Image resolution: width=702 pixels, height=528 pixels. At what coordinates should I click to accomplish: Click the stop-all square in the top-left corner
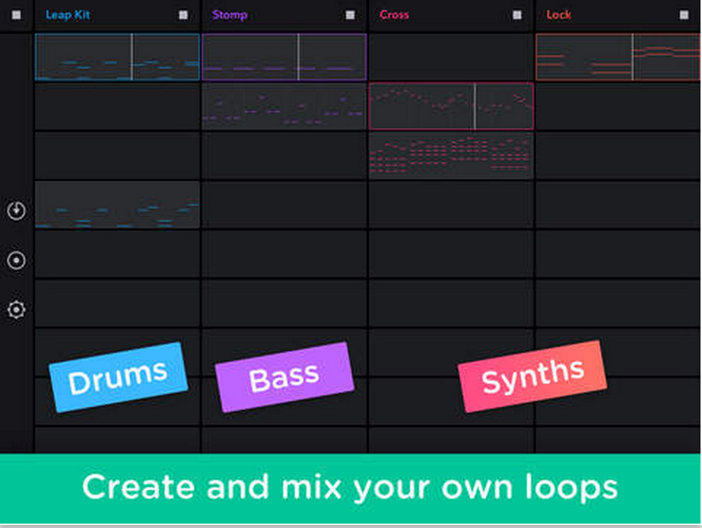pyautogui.click(x=15, y=12)
